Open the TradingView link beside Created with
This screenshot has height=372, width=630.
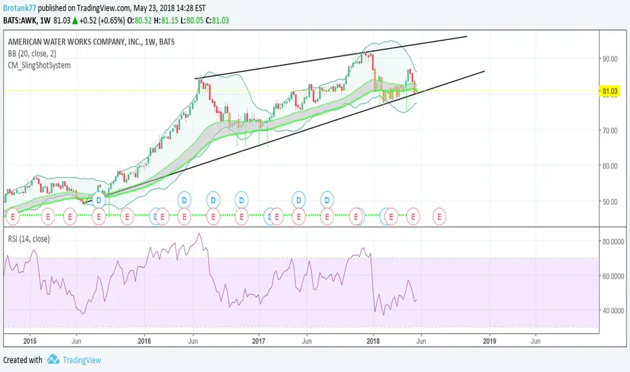[82, 360]
